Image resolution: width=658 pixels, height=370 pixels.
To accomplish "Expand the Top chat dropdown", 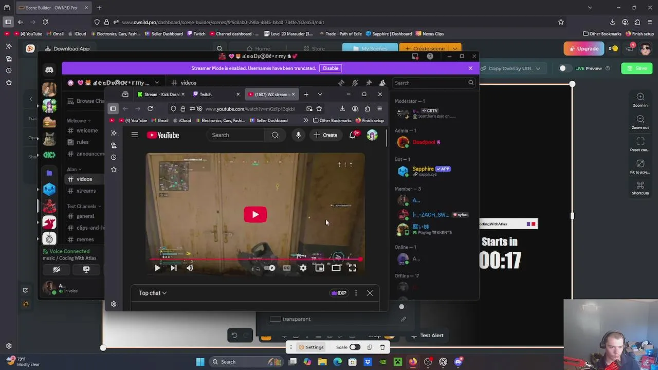I will click(153, 293).
